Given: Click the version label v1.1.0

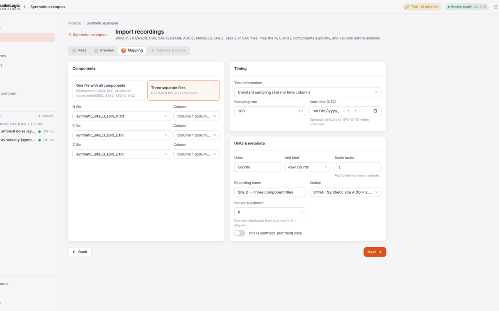Looking at the screenshot, I should (479, 7).
